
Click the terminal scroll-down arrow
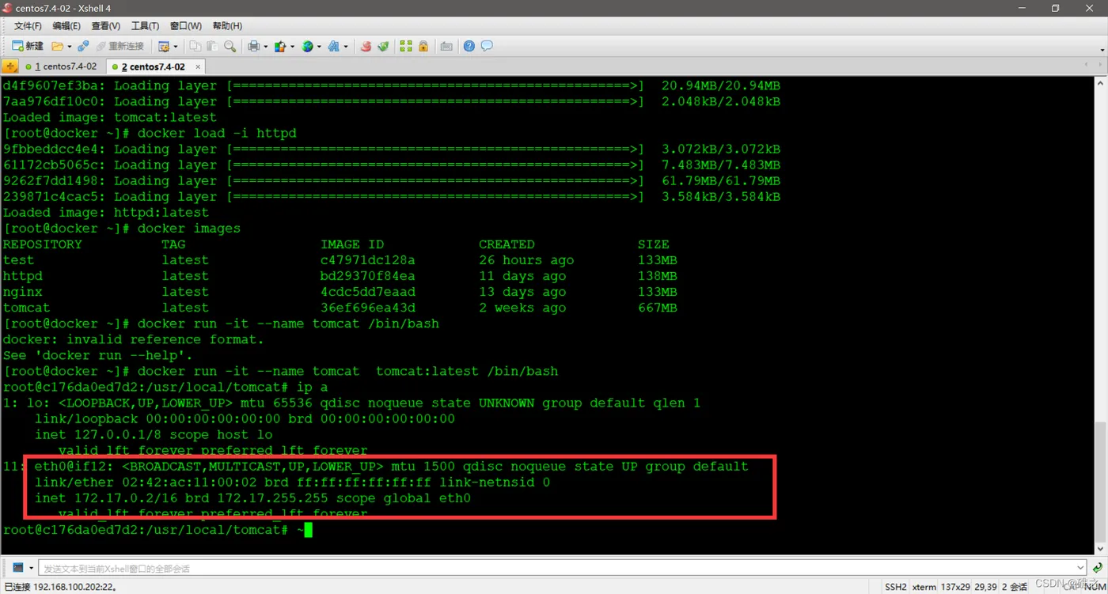1100,549
